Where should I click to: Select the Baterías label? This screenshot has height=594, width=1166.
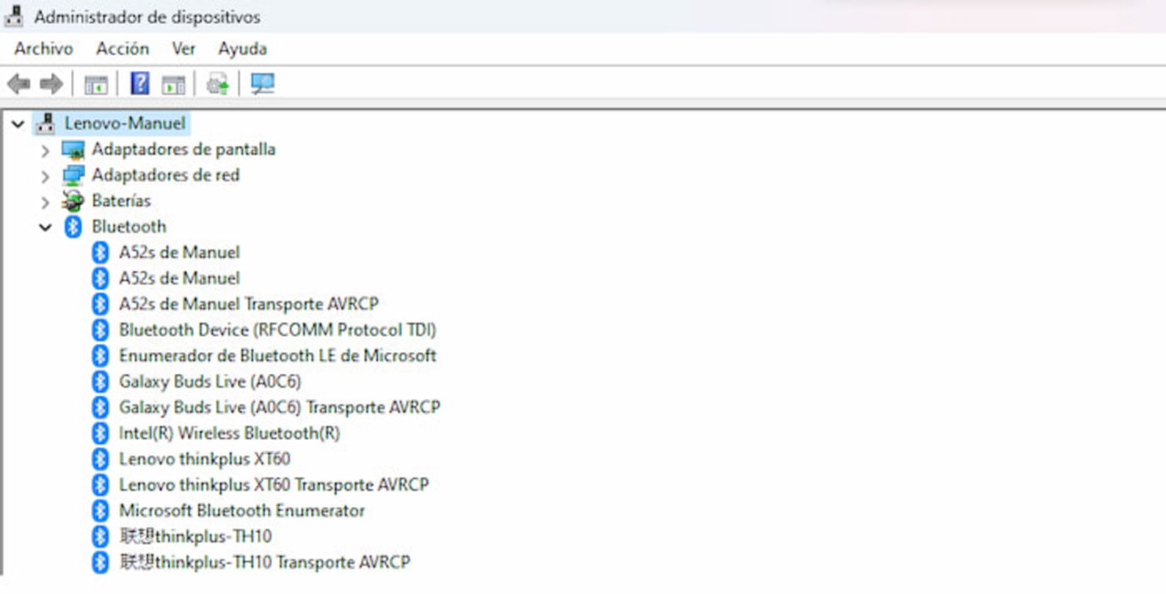coord(121,201)
